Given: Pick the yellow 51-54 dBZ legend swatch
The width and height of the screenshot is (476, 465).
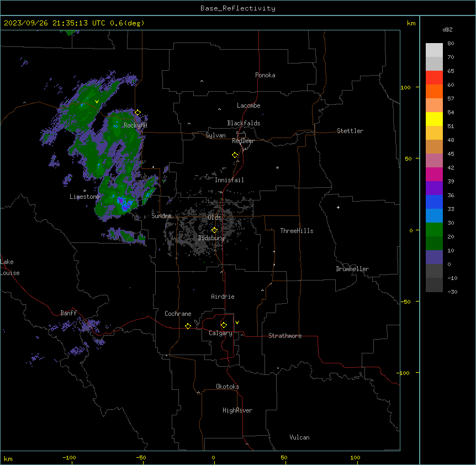Looking at the screenshot, I should [434, 119].
